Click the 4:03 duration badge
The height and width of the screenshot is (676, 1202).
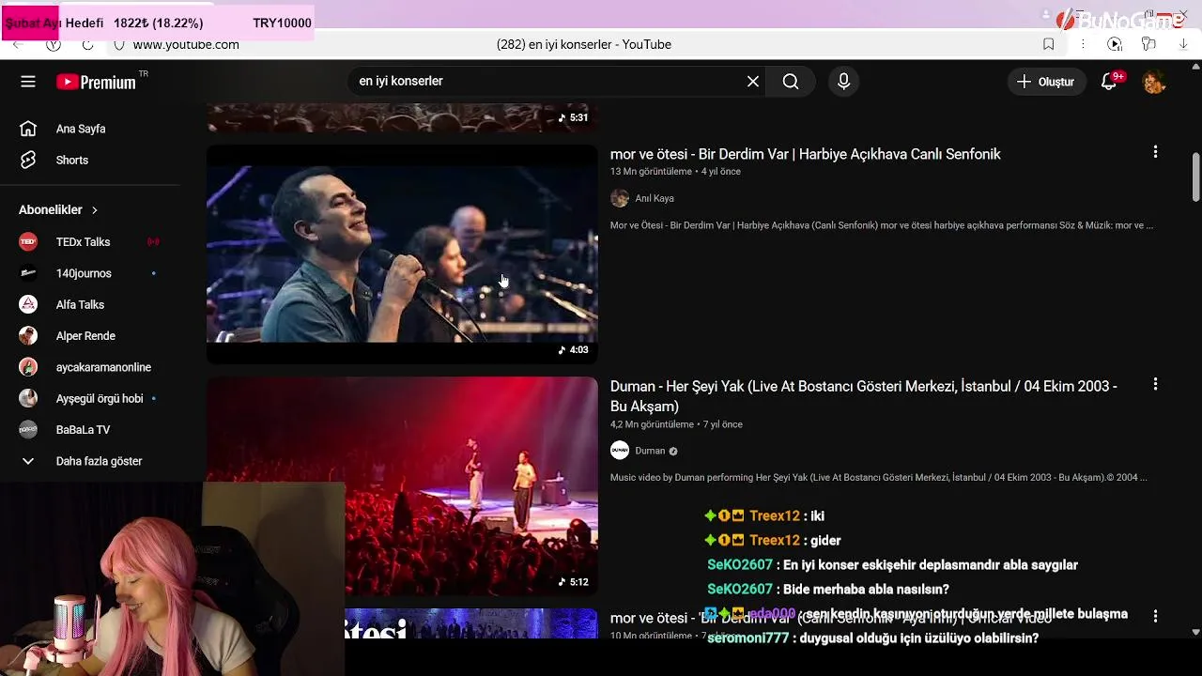573,350
